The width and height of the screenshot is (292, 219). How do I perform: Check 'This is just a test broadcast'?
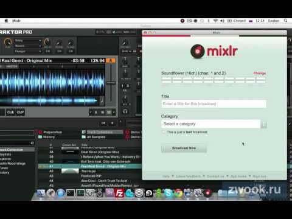click(164, 132)
